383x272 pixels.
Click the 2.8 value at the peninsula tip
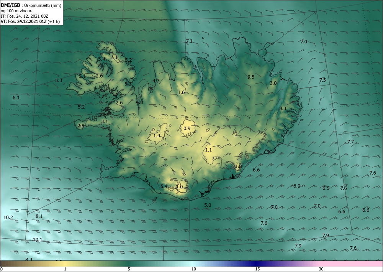(81, 126)
